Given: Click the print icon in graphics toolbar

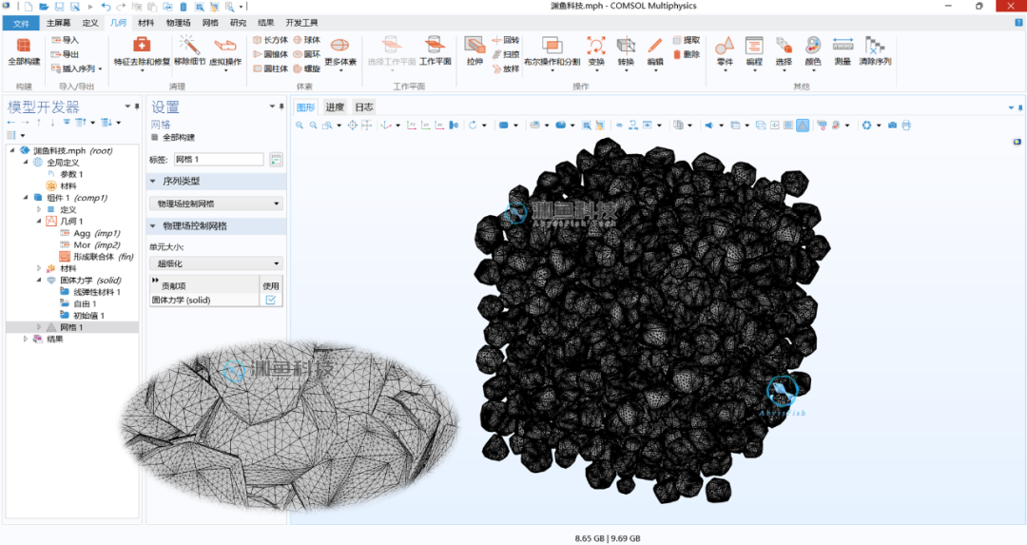Looking at the screenshot, I should click(906, 126).
